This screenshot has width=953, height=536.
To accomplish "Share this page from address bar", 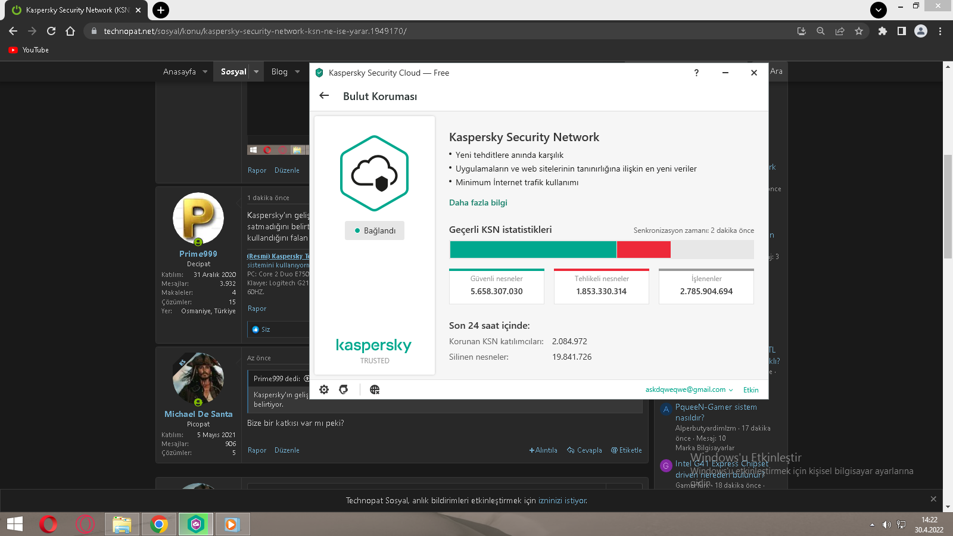I will point(840,31).
